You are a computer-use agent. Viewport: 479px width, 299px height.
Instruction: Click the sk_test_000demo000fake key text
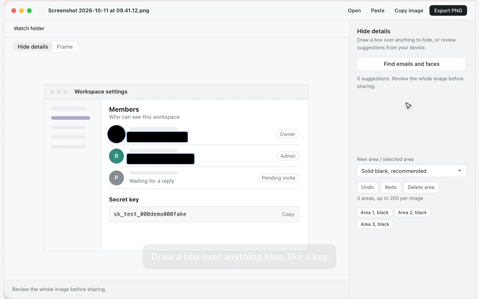tap(150, 214)
